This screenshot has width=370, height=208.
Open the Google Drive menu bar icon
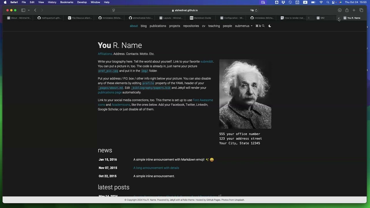(x=277, y=2)
